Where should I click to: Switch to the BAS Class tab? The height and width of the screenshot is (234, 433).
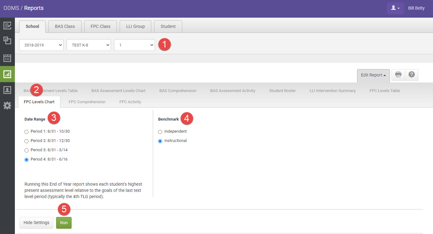pyautogui.click(x=64, y=26)
